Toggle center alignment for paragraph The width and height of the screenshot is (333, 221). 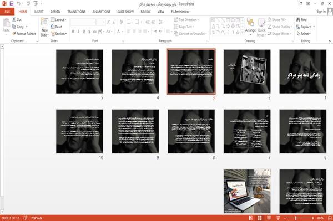(x=134, y=32)
